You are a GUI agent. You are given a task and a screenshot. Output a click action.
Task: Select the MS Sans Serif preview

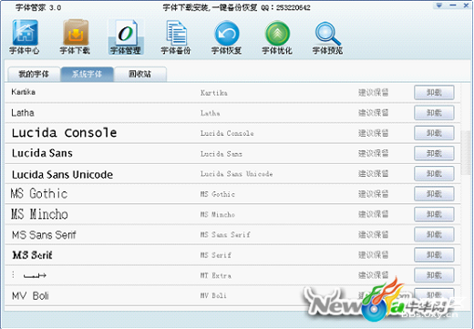coord(44,234)
